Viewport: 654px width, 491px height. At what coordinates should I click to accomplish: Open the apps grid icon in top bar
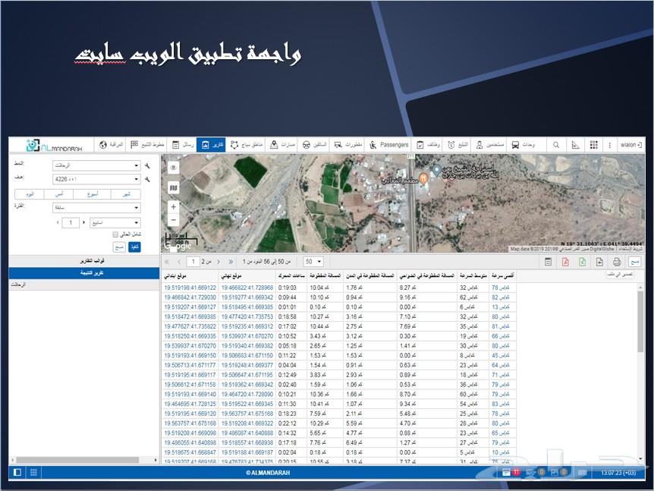[x=593, y=145]
